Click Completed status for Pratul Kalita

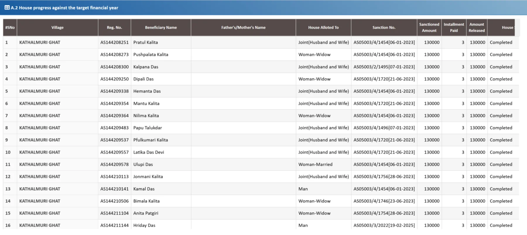tap(501, 42)
